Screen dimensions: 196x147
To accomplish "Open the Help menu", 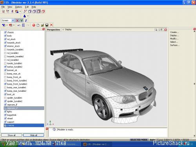I will [34, 7].
